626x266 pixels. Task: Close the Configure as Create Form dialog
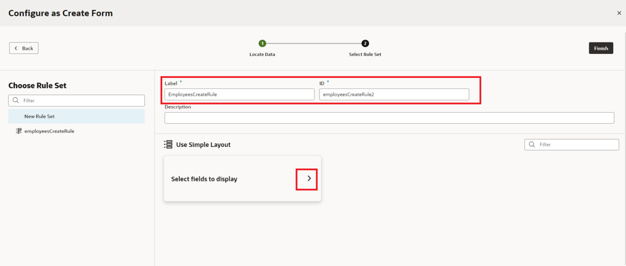tap(619, 13)
